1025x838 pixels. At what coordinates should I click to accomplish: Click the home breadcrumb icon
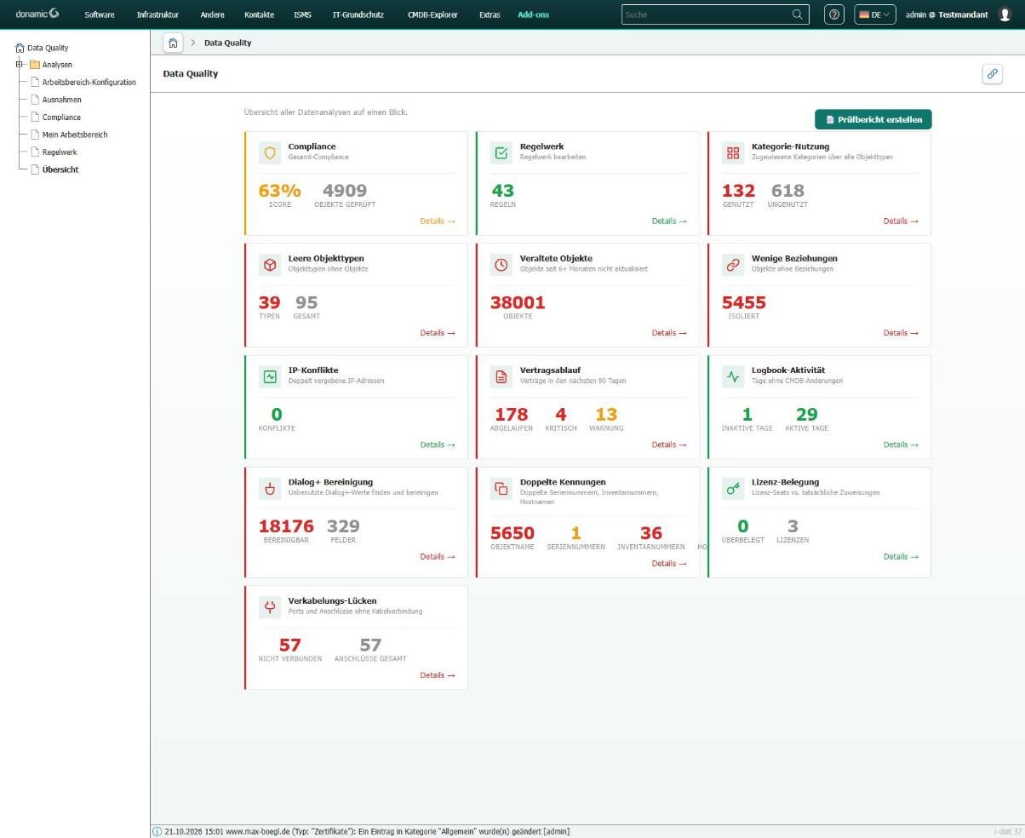coord(173,43)
